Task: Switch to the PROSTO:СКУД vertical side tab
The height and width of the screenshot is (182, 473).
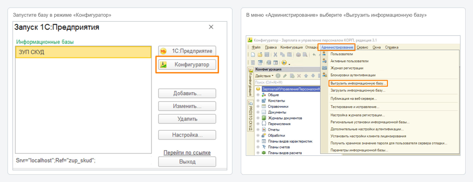Action: pyautogui.click(x=250, y=116)
